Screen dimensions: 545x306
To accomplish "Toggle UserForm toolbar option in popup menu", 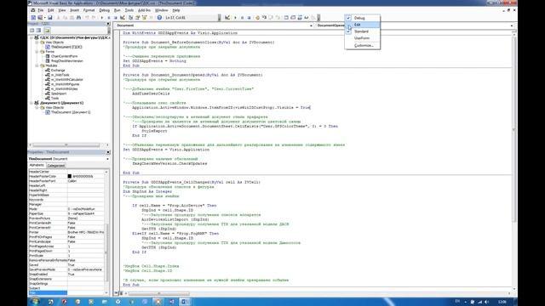I will pyautogui.click(x=362, y=37).
